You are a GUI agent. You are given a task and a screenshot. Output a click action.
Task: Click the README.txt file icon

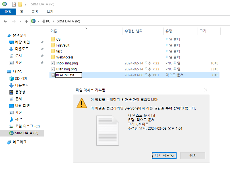[x=53, y=75]
